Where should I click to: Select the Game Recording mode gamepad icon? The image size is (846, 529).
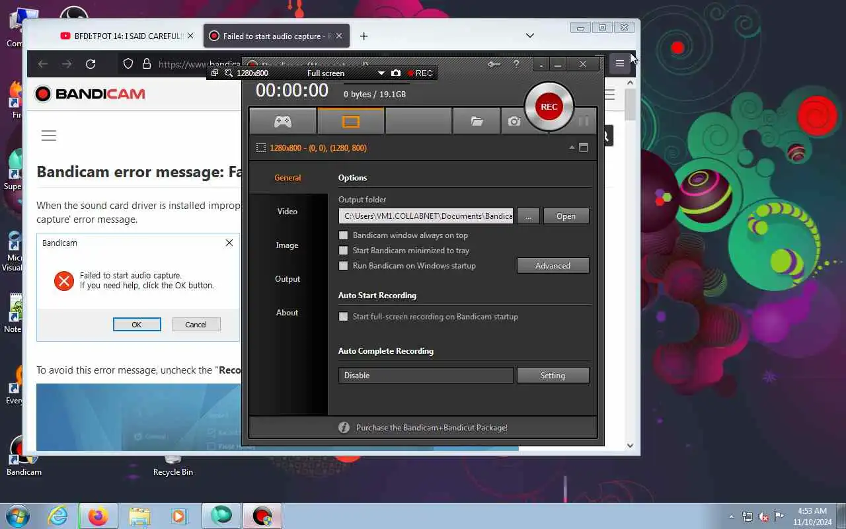(x=283, y=122)
